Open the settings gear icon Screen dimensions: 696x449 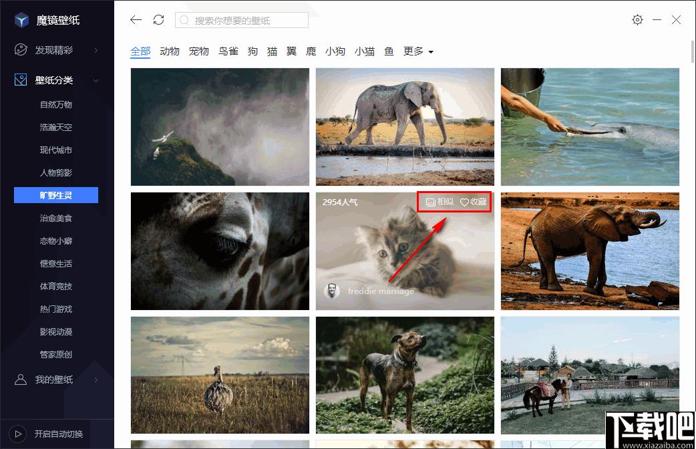click(x=637, y=19)
